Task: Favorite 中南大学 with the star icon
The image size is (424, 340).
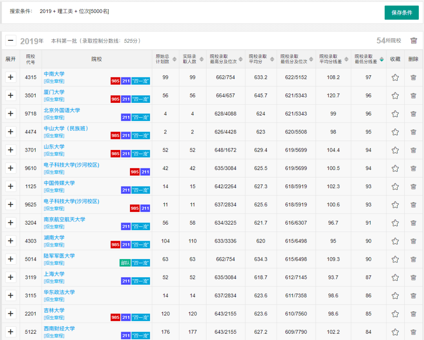Action: [395, 77]
